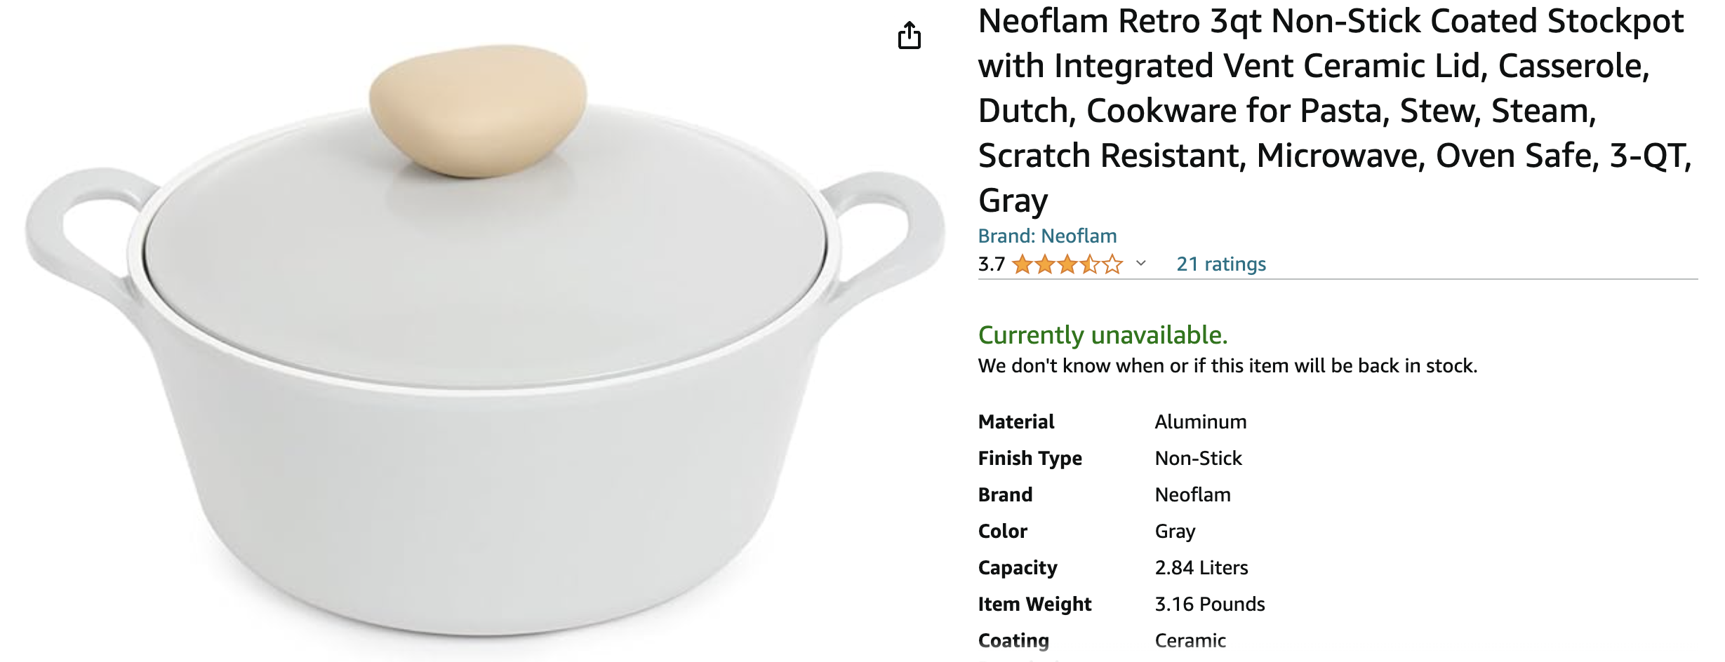The height and width of the screenshot is (662, 1725).
Task: Click the Neoflam value in the Brand row
Action: coord(1192,495)
